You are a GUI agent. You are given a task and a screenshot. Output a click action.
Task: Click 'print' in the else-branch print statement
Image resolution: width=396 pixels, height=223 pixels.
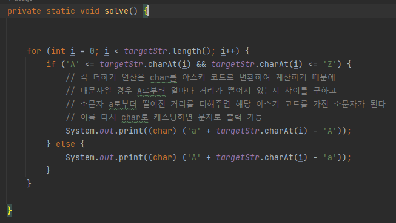coord(131,158)
